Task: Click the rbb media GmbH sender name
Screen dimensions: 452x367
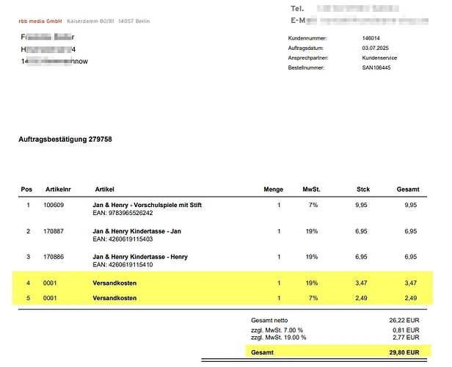Action: pyautogui.click(x=40, y=21)
